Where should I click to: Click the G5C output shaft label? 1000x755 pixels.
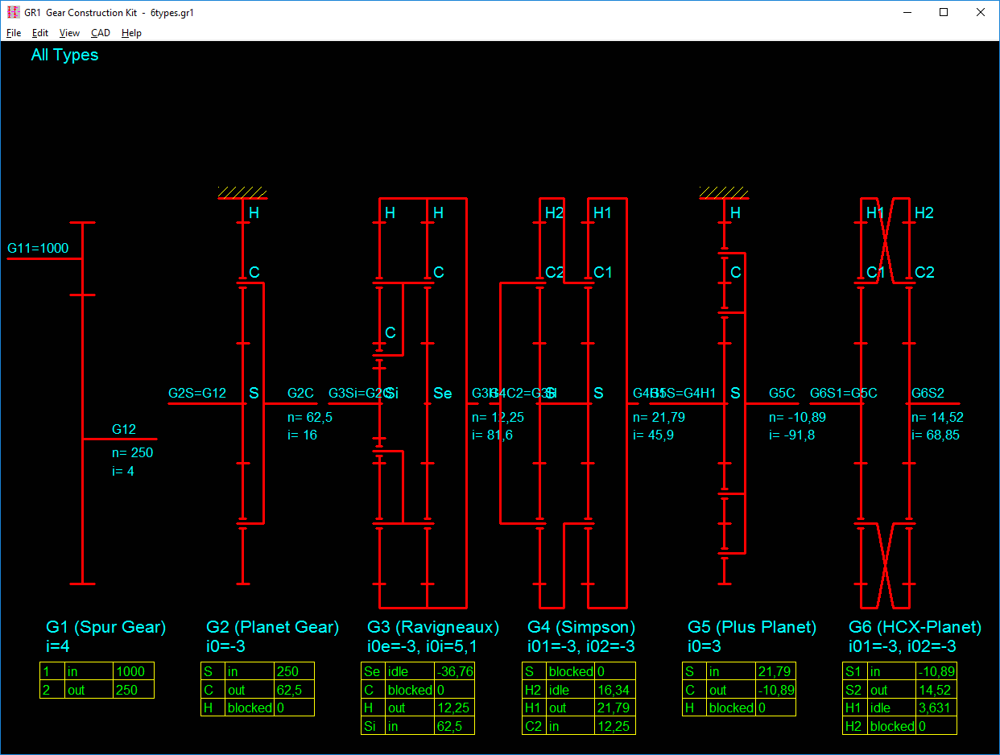pos(782,393)
